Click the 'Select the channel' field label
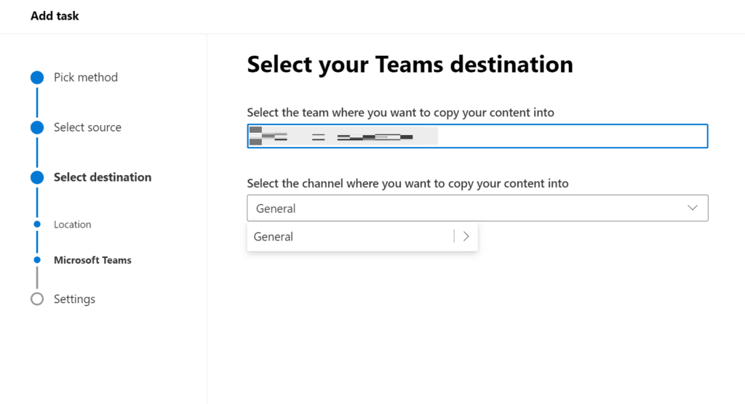745x404 pixels. pos(407,184)
